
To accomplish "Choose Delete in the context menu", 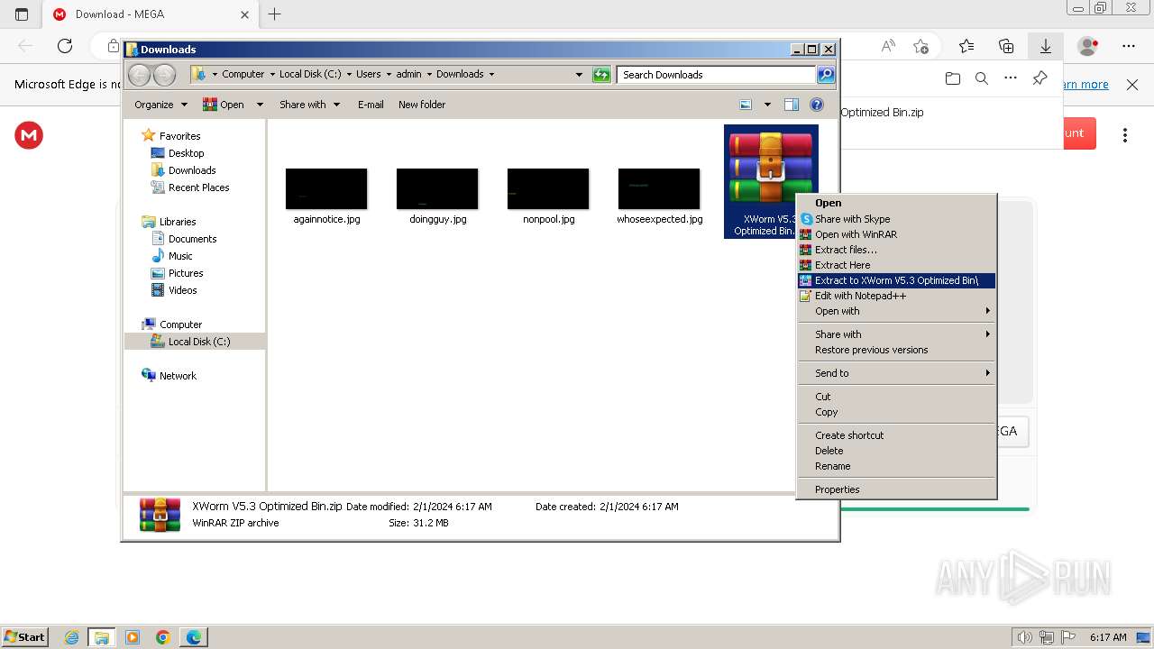I will coord(897,451).
